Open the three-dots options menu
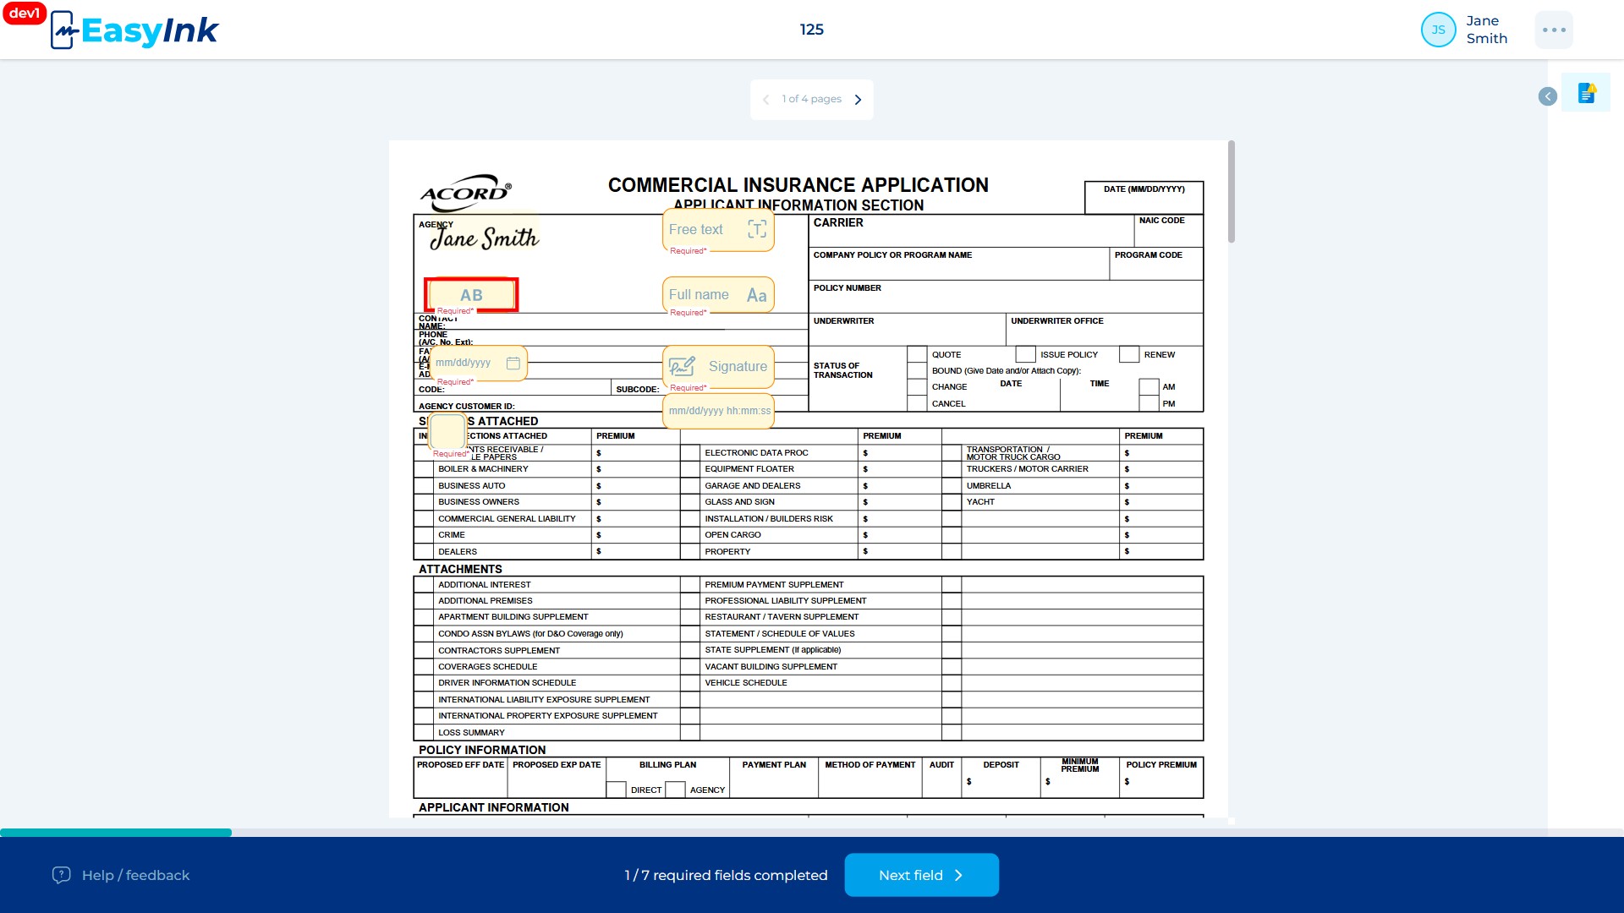This screenshot has width=1624, height=913. [1554, 30]
